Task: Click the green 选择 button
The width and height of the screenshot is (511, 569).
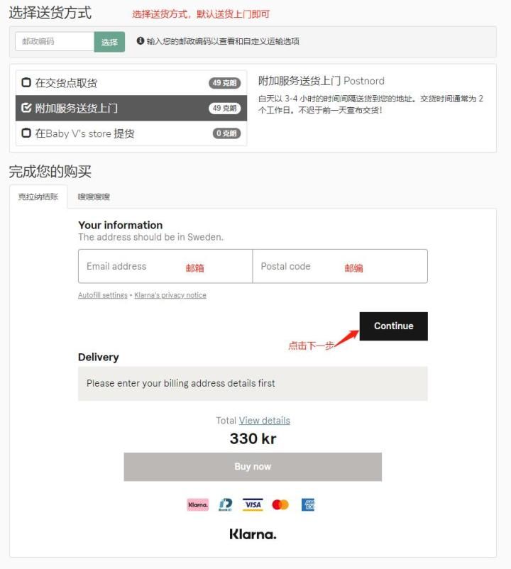Action: tap(109, 42)
